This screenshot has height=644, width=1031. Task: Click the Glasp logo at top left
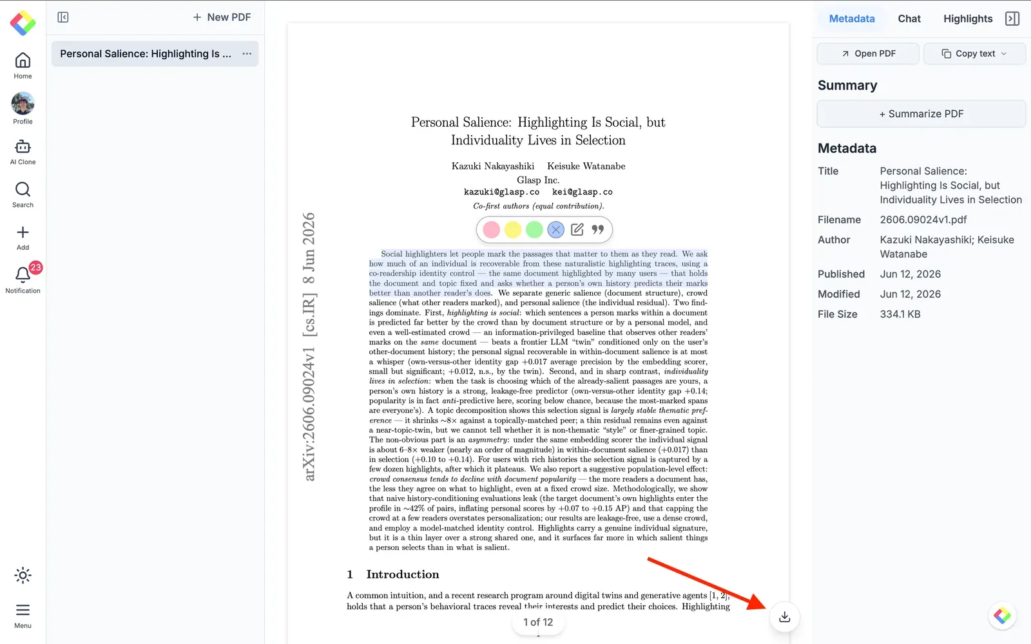pos(23,23)
